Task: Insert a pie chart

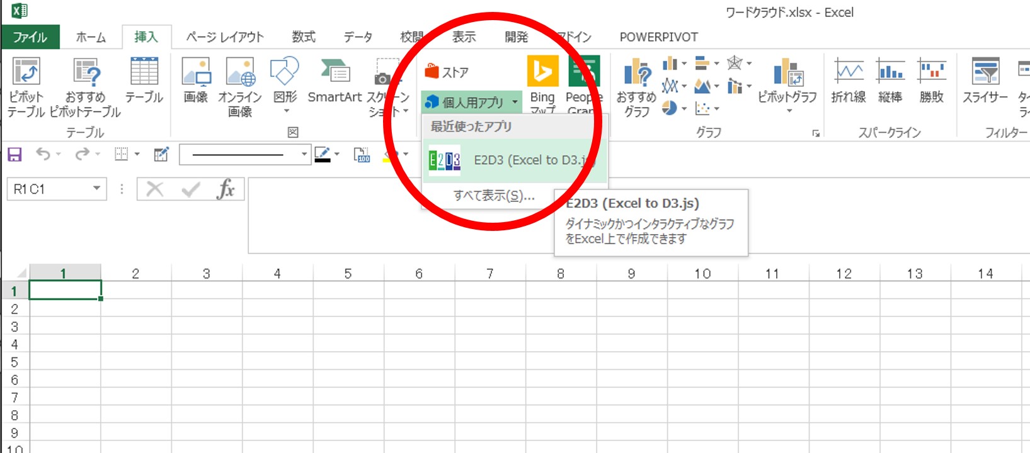Action: 670,108
